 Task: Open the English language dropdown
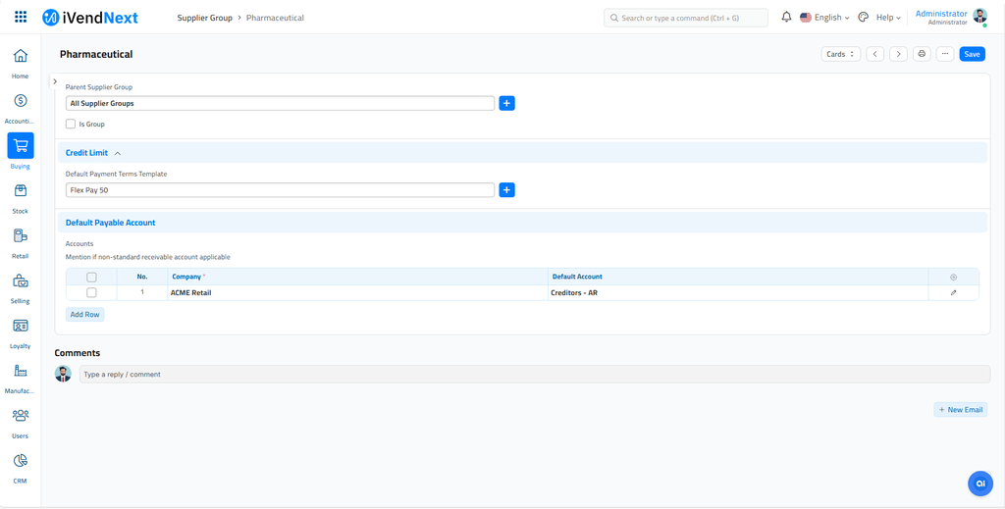point(825,18)
